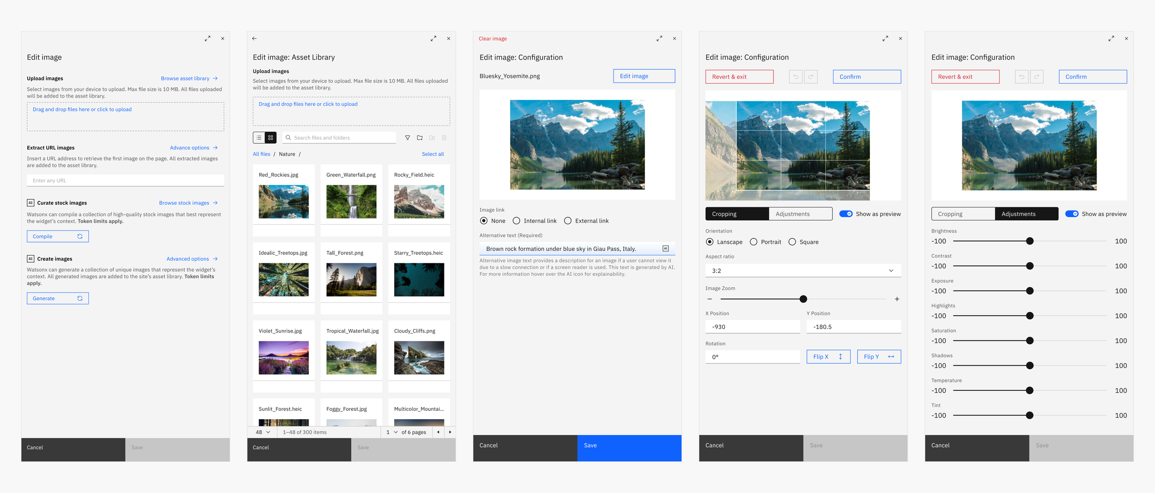The width and height of the screenshot is (1155, 493).
Task: Click the AI icon in alternative text field
Action: point(665,249)
